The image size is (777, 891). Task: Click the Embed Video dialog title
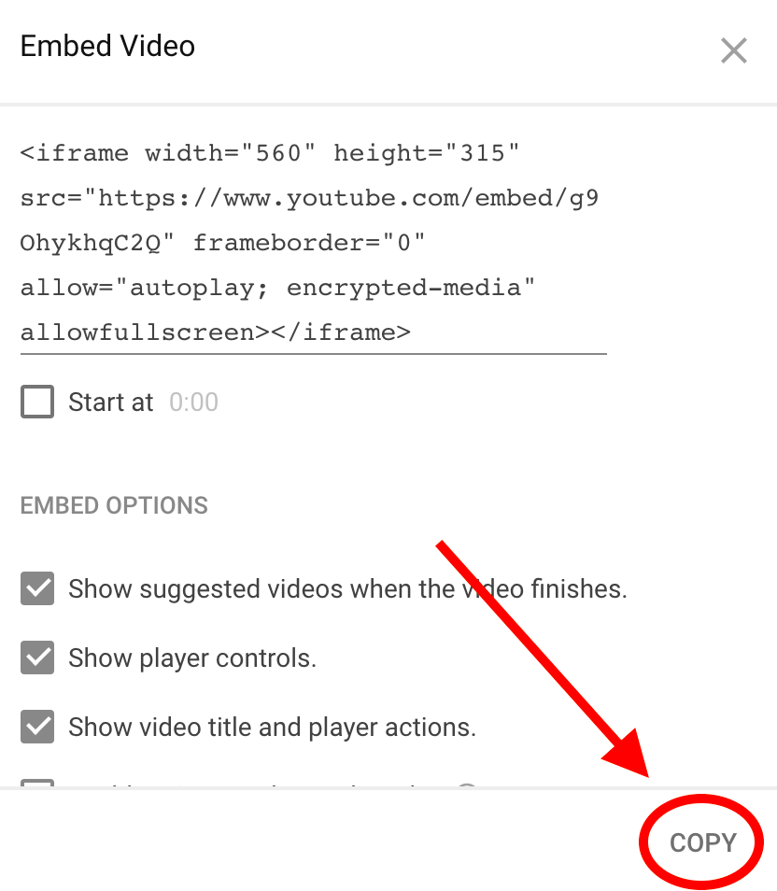pyautogui.click(x=107, y=46)
